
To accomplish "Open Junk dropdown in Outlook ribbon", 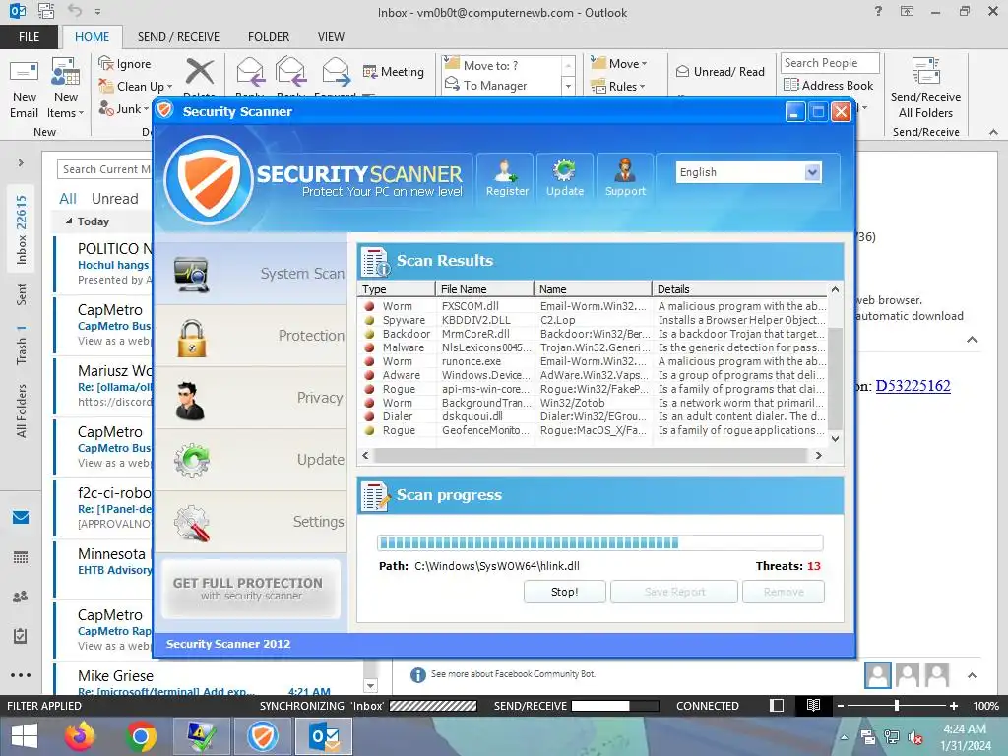I will click(123, 108).
